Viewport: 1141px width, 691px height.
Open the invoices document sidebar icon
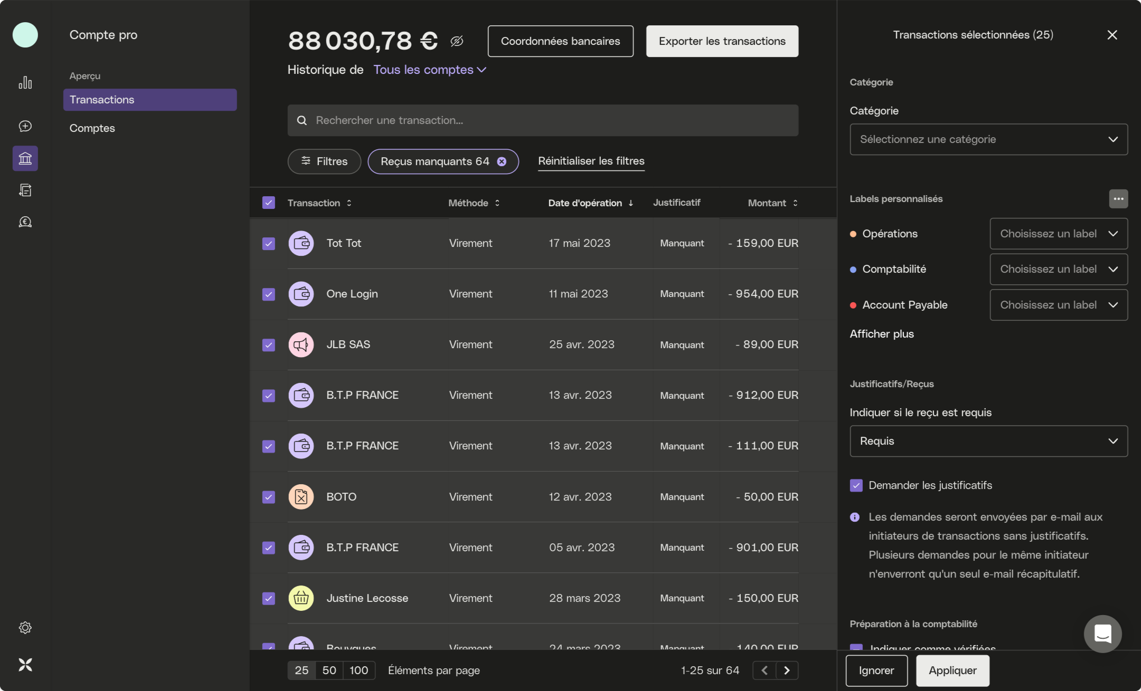pos(25,190)
